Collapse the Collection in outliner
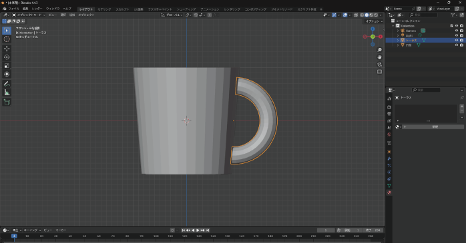Viewport: 466px width, 243px height. pyautogui.click(x=393, y=26)
